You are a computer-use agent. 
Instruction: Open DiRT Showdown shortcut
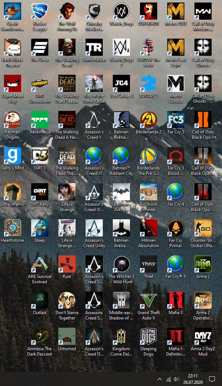coord(40,83)
